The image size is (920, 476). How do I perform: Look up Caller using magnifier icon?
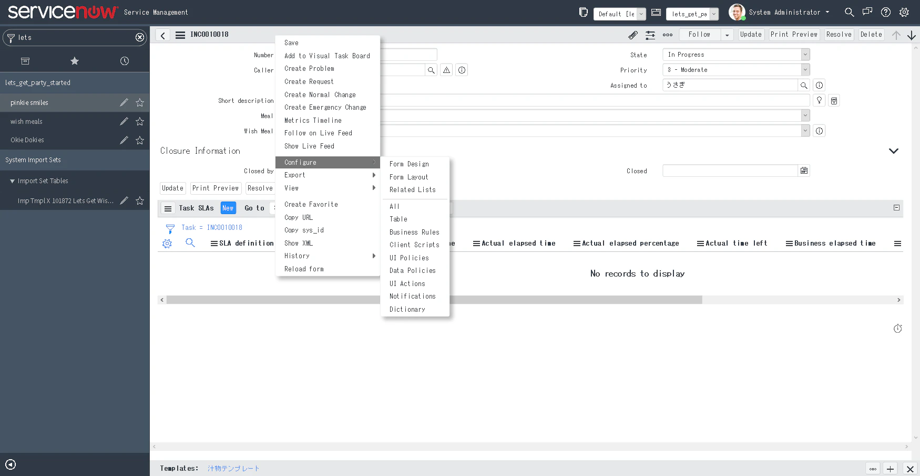click(x=431, y=70)
